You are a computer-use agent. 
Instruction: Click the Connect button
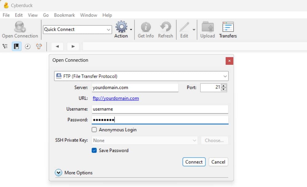pos(194,162)
